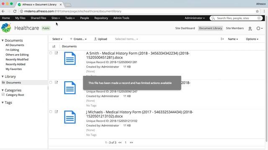
Task: Open the Selected Items... dropdown
Action: (x=126, y=39)
